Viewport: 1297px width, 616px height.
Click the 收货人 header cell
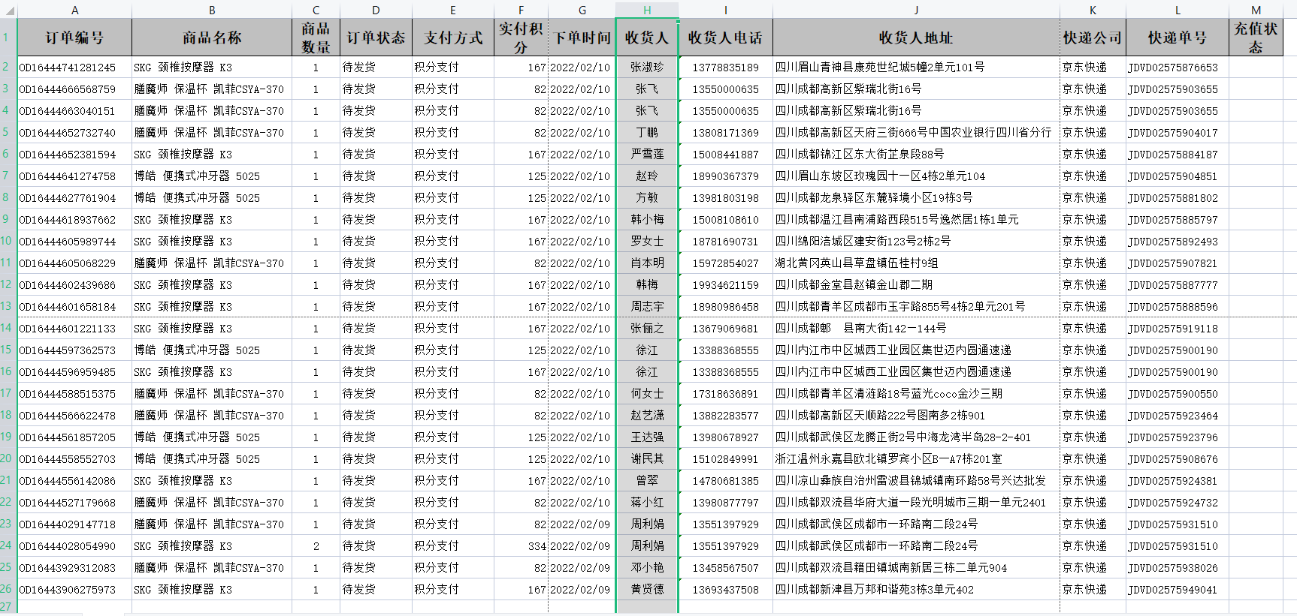tap(647, 38)
